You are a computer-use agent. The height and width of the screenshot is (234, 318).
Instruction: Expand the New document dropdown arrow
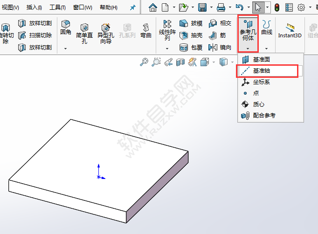point(174,7)
